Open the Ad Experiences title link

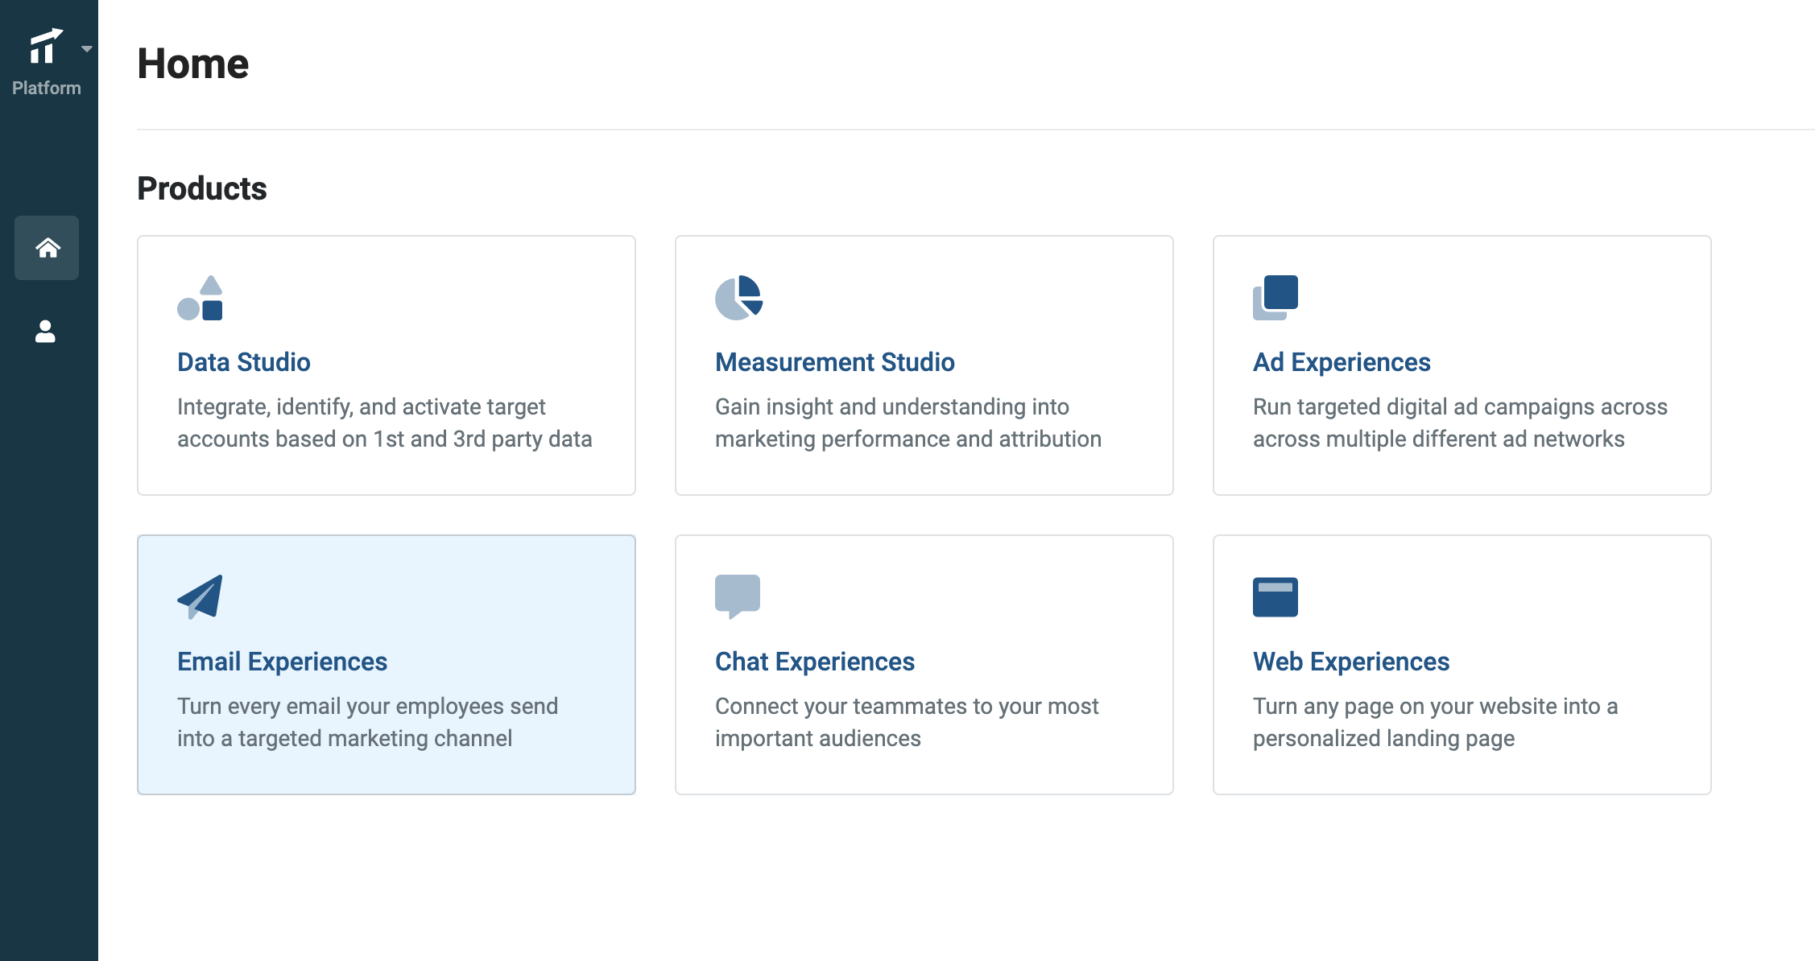[x=1342, y=362]
